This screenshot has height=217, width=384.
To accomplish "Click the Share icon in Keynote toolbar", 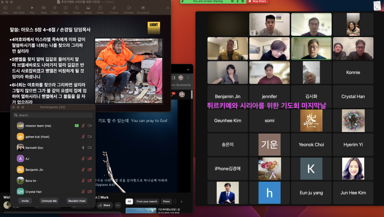I will tap(100, 10).
